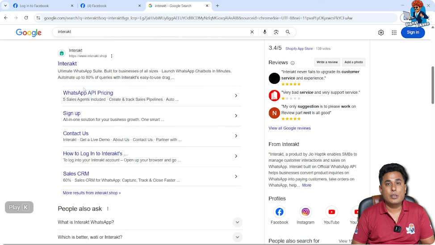Click the People also search for heading
Viewport: 435px width, 245px height.
point(294,241)
